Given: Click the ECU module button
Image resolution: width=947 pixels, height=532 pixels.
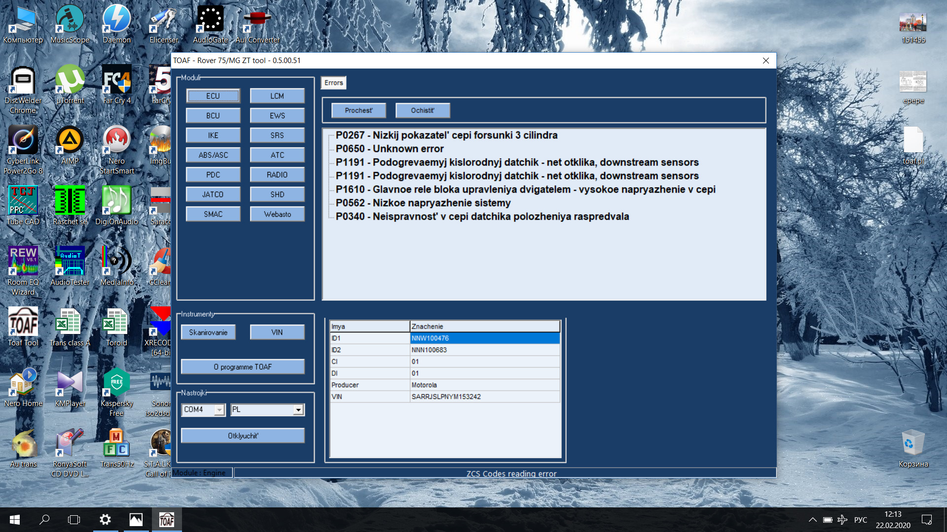Looking at the screenshot, I should pyautogui.click(x=213, y=96).
